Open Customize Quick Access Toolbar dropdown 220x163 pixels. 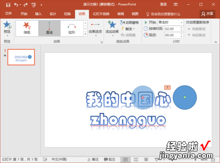coord(41,5)
